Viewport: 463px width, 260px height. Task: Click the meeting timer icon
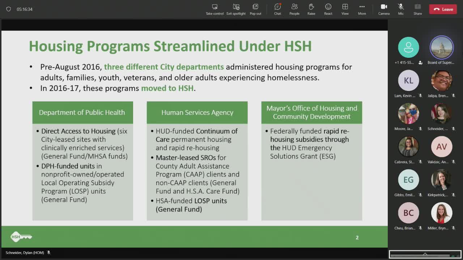(x=8, y=10)
